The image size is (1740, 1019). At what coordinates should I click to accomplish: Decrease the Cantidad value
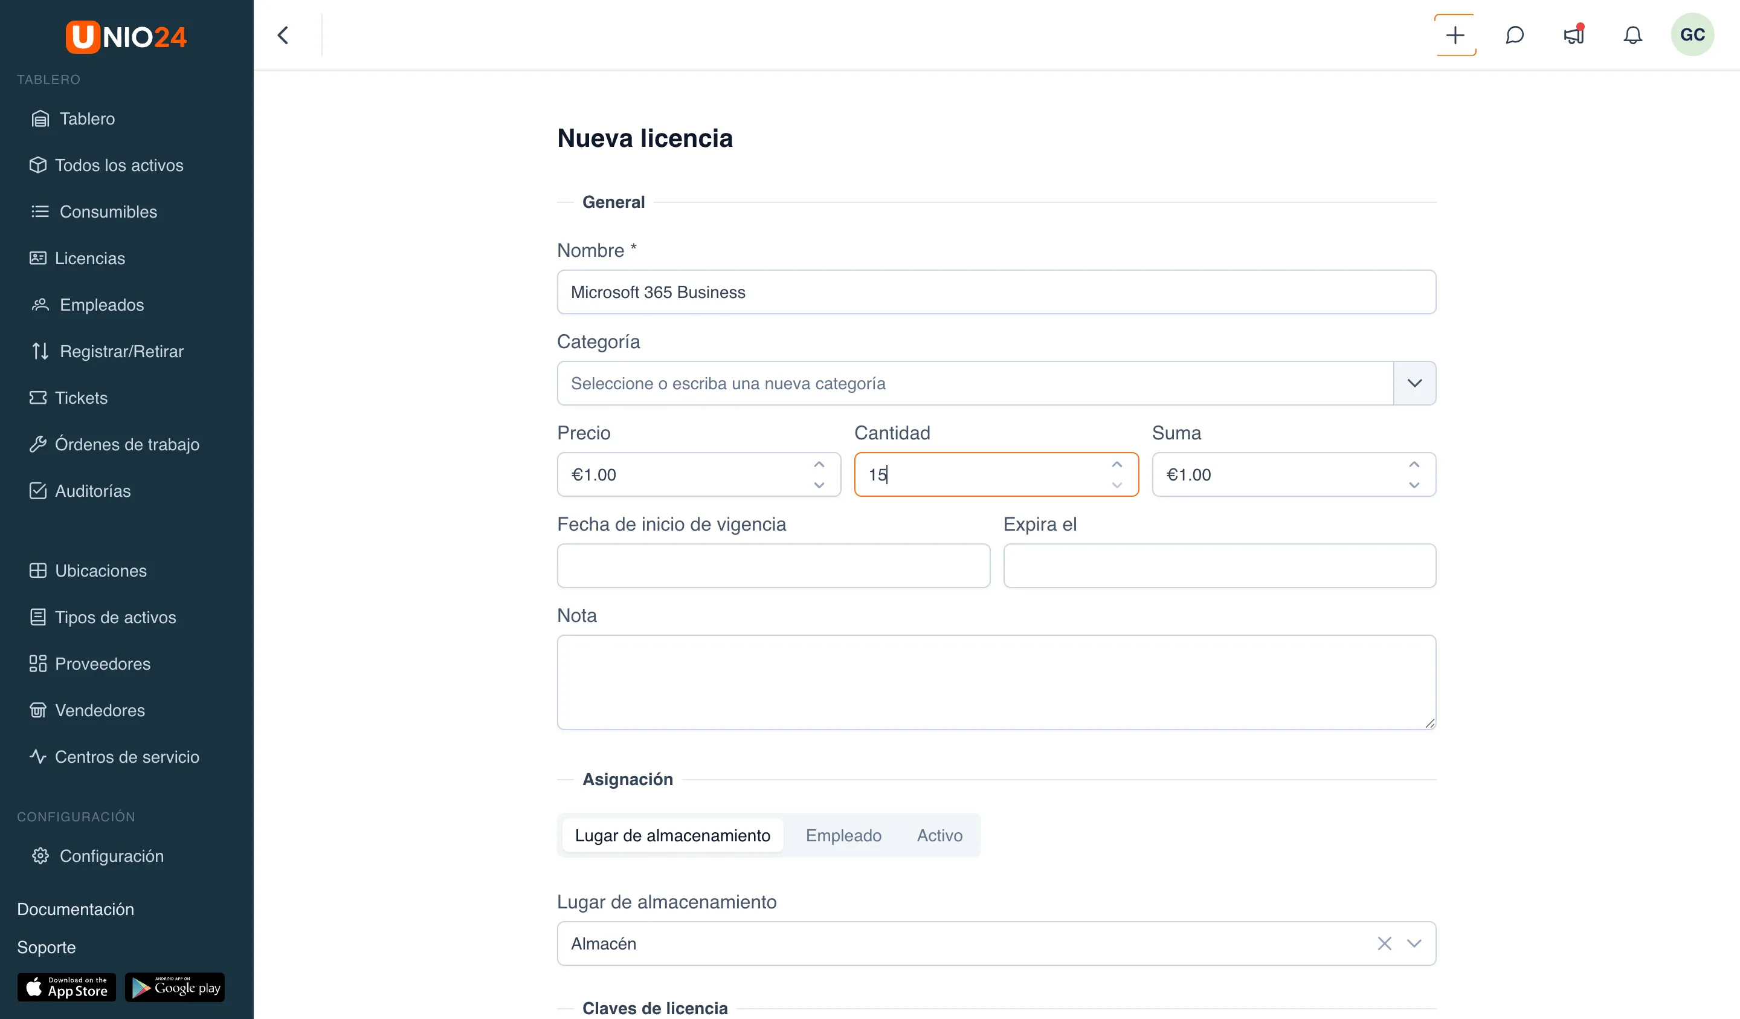pyautogui.click(x=1116, y=485)
